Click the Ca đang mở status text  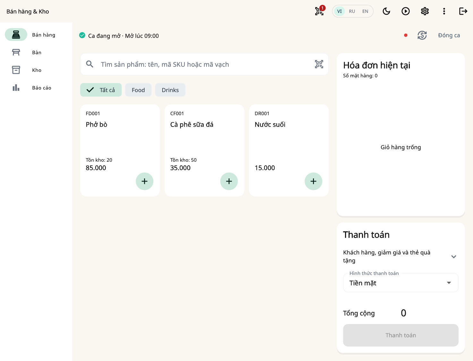(123, 36)
